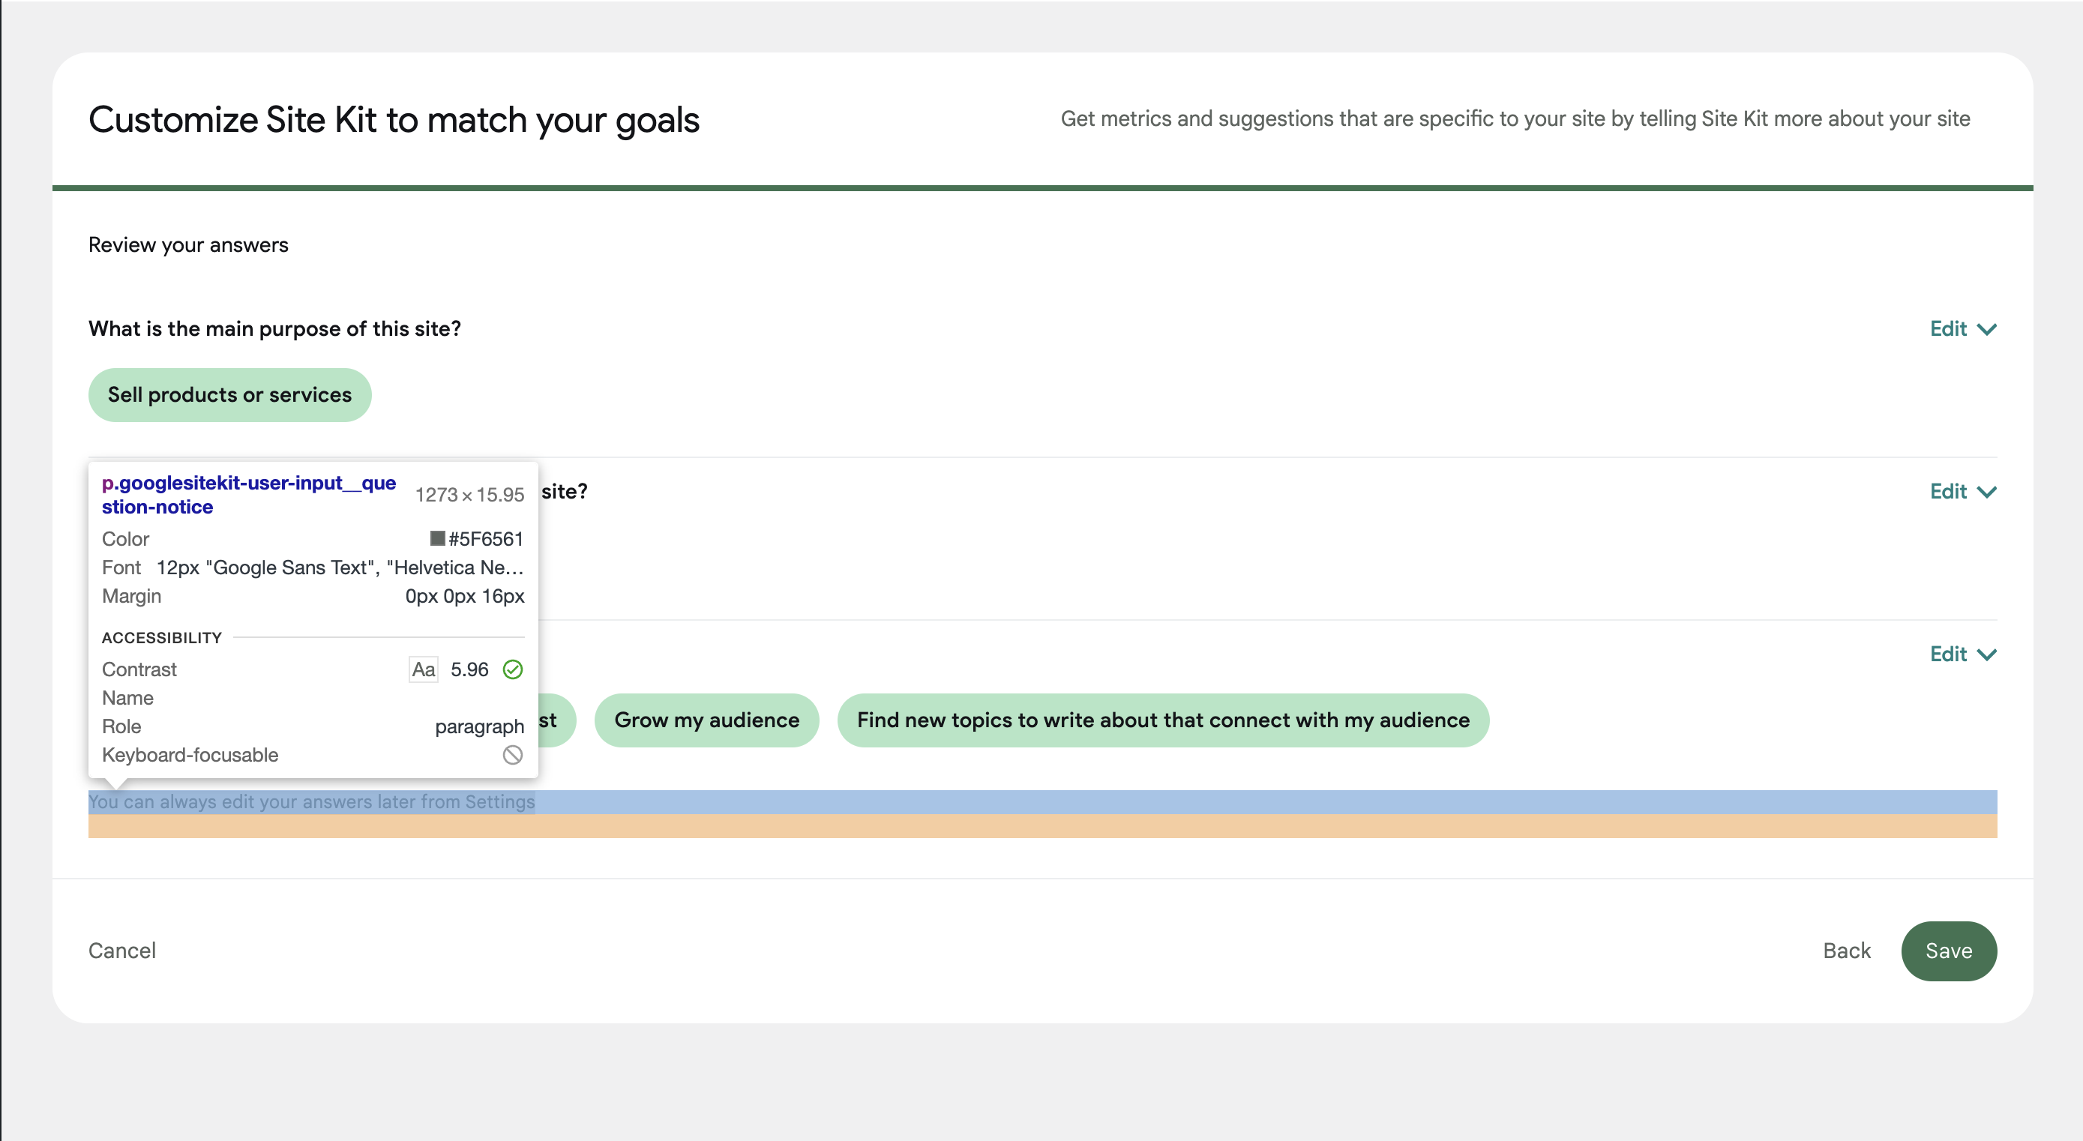2083x1141 pixels.
Task: Click the 'Review your answers' heading
Action: (x=187, y=244)
